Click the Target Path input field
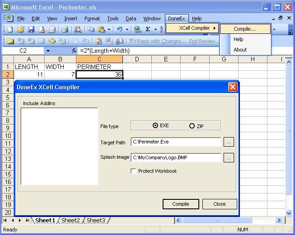This screenshot has height=235, width=295. tap(176, 142)
